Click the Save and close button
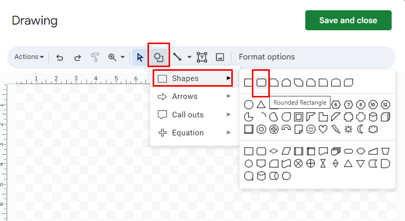 348,21
